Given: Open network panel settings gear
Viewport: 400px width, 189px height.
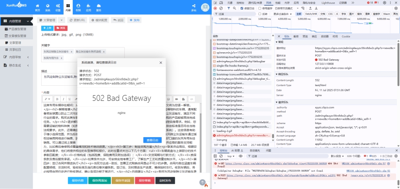Looking at the screenshot, I should (x=396, y=8).
